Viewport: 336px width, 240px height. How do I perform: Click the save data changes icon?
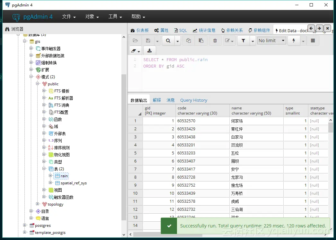coord(148,40)
